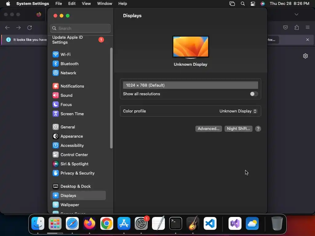Open Launchpad from the Dock
The height and width of the screenshot is (236, 315).
click(55, 223)
